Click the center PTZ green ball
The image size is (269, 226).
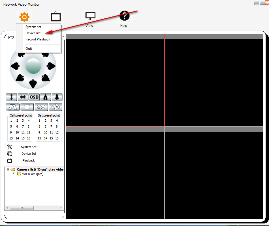tap(33, 66)
